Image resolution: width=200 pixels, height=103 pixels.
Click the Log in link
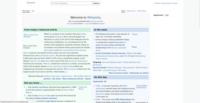click(x=175, y=3)
